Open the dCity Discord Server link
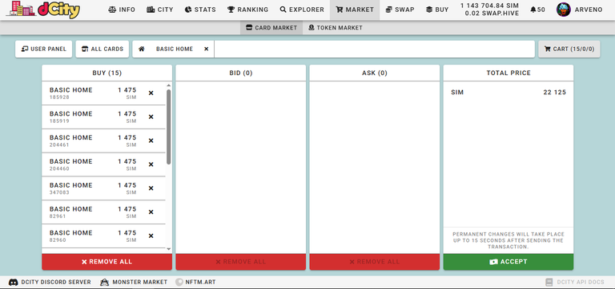This screenshot has width=615, height=289. click(x=50, y=282)
